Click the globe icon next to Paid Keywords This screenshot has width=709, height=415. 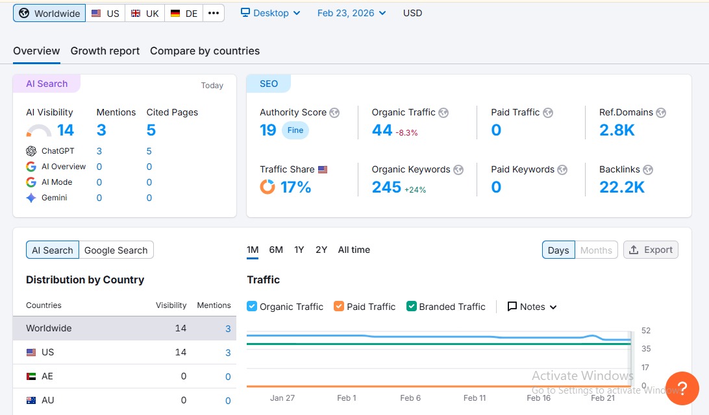562,170
